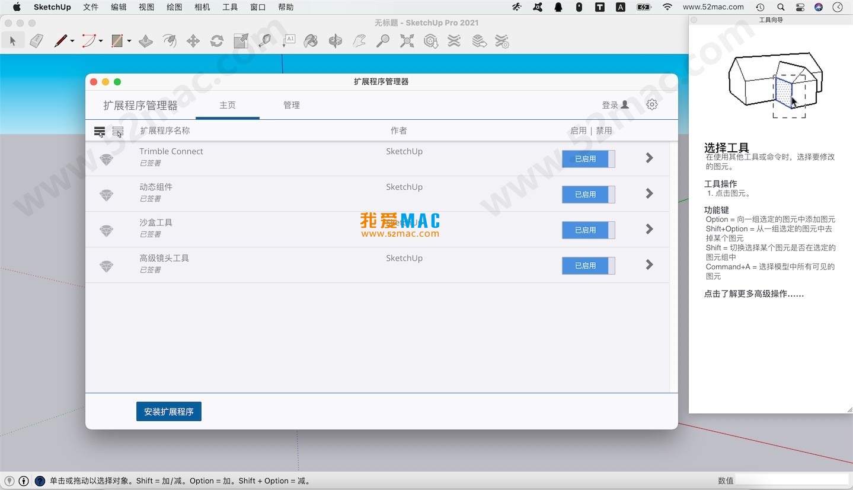Image resolution: width=853 pixels, height=490 pixels.
Task: Click the 安装扩展程序 button
Action: 169,412
